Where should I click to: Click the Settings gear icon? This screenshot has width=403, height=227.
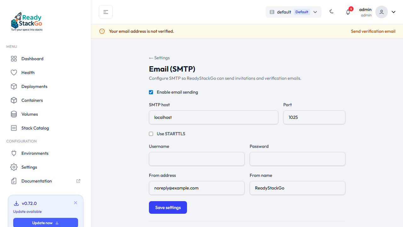(14, 167)
